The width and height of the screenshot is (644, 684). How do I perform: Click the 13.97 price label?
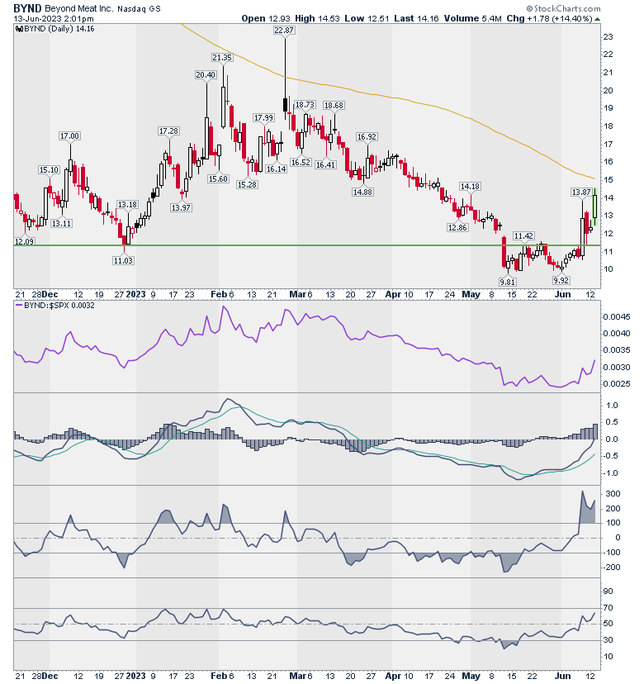181,207
